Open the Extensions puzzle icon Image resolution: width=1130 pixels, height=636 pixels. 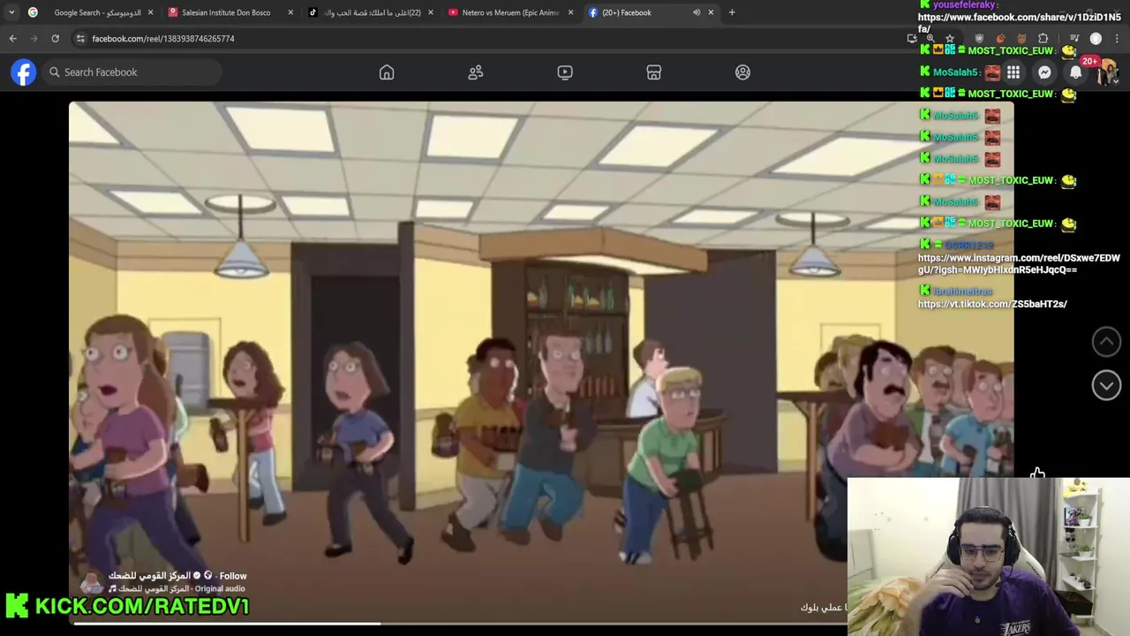(x=1043, y=39)
